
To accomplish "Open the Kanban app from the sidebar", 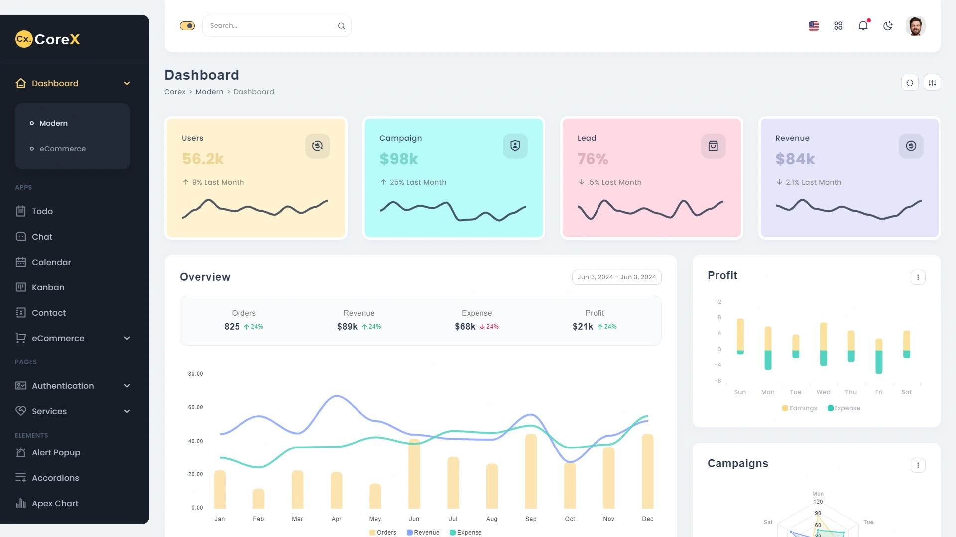I will 47,287.
